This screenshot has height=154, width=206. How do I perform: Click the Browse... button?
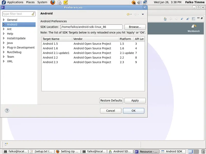click(x=135, y=27)
